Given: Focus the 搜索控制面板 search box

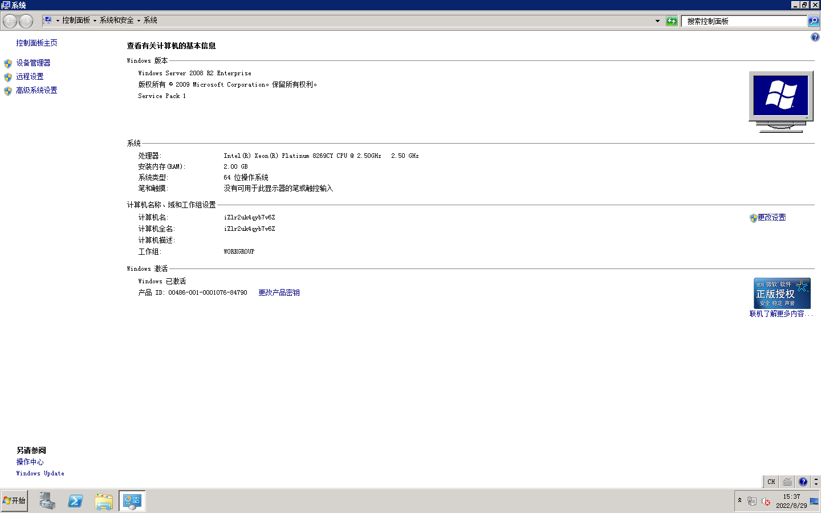Looking at the screenshot, I should (x=744, y=21).
